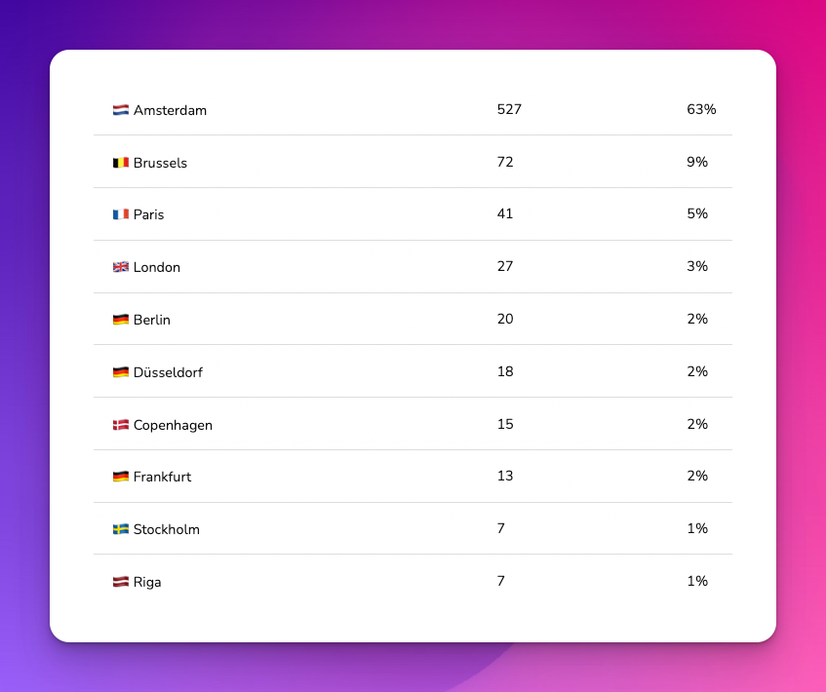The width and height of the screenshot is (826, 692).
Task: Click the 9% value in the Brussels row
Action: tap(697, 162)
